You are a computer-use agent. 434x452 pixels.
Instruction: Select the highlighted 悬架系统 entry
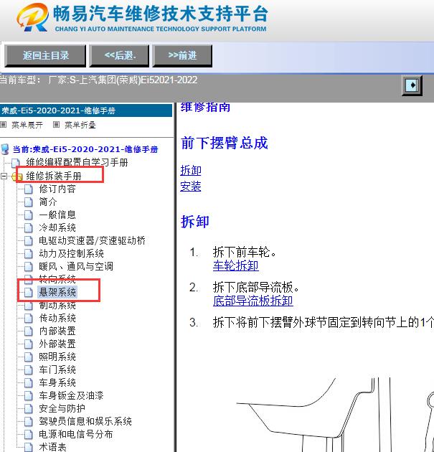[57, 292]
